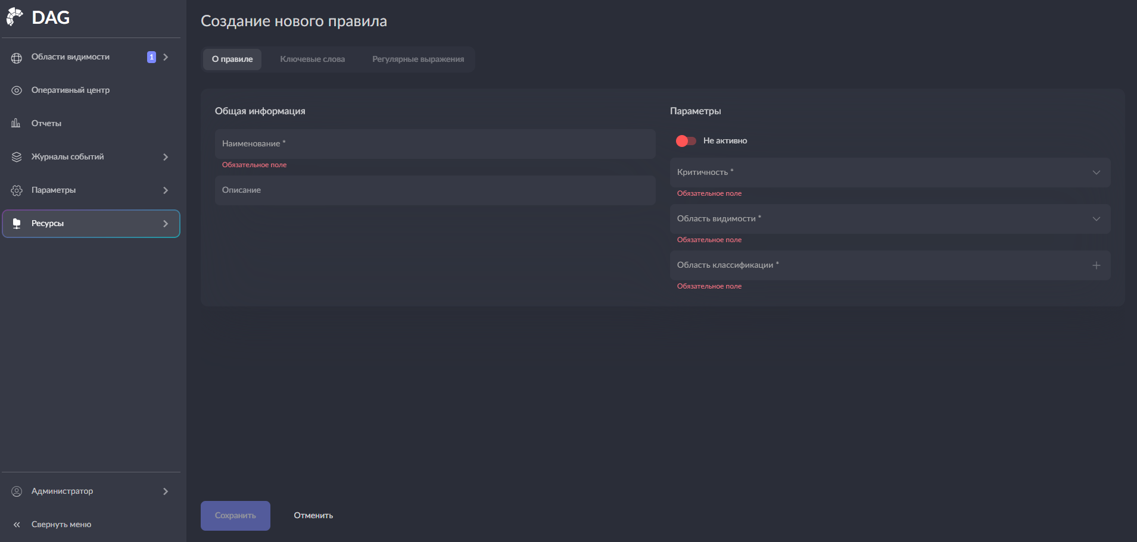Click the plus icon in Область классификации

(1096, 265)
